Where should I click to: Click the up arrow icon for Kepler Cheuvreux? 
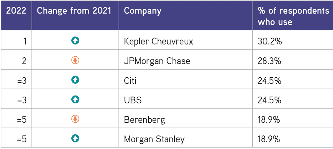click(x=75, y=41)
